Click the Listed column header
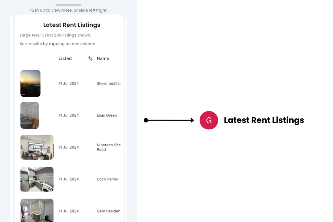Image resolution: width=333 pixels, height=222 pixels. tap(65, 59)
